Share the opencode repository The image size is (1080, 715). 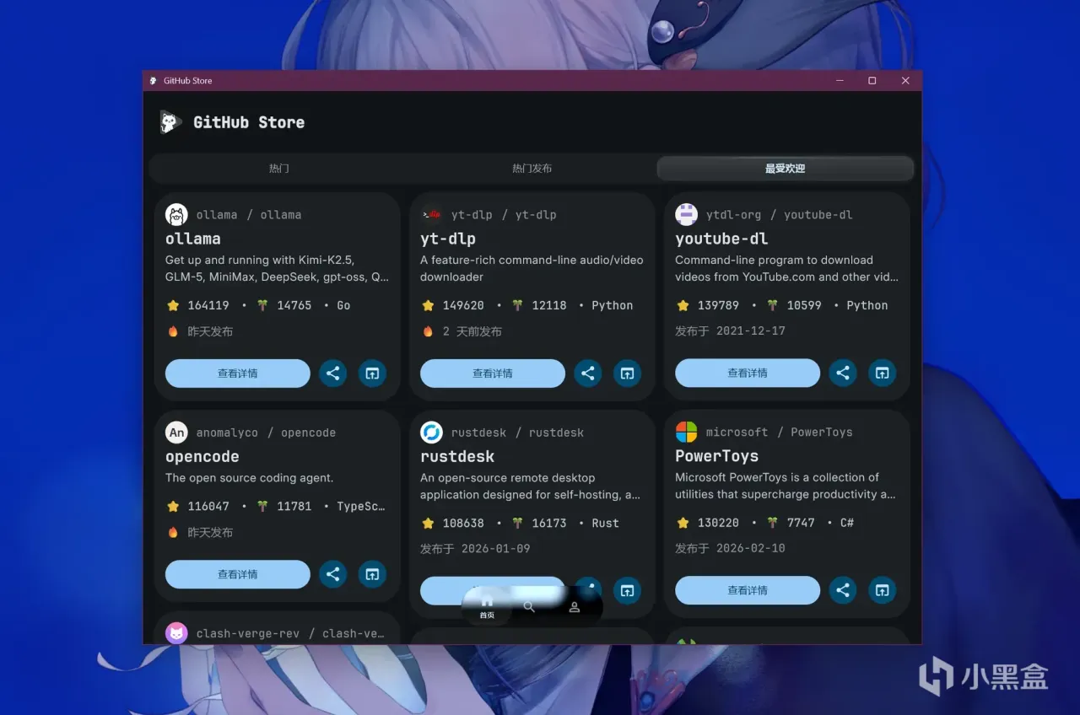point(333,574)
